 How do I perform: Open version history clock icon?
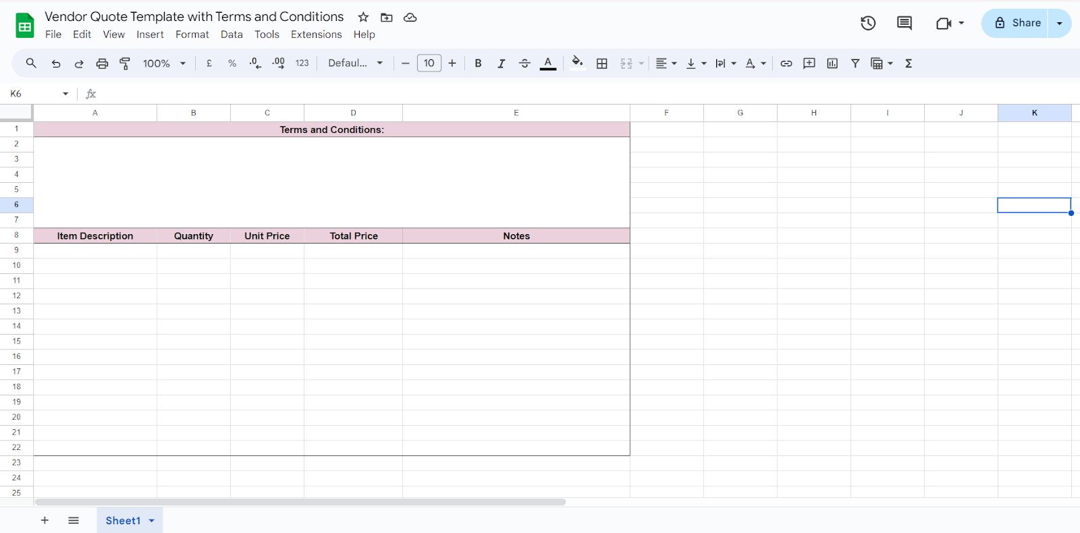click(868, 23)
